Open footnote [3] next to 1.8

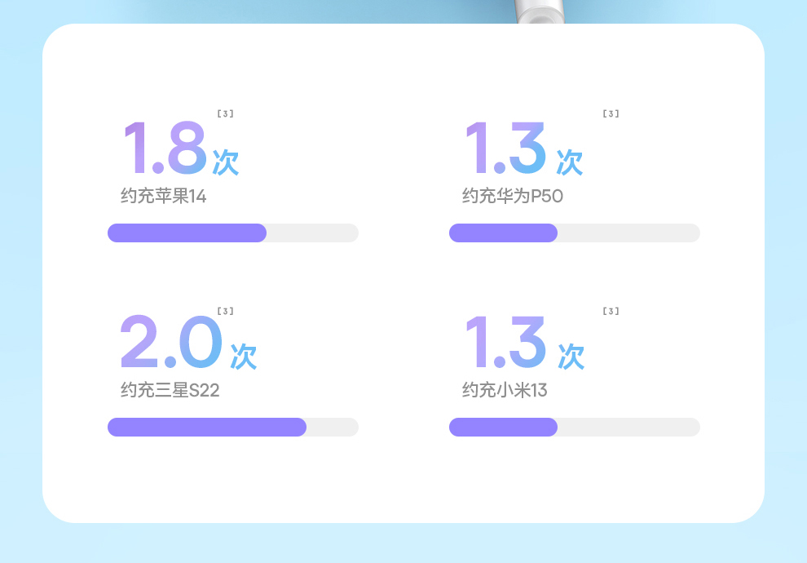click(226, 113)
